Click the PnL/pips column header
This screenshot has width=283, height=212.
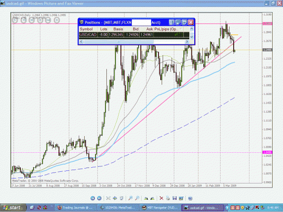168,29
